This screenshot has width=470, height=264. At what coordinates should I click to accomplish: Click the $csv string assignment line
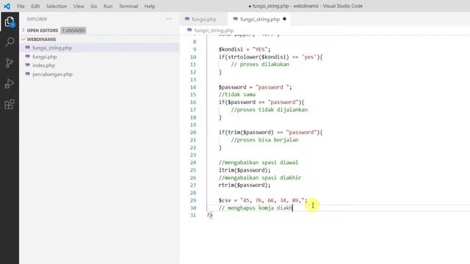coord(263,200)
